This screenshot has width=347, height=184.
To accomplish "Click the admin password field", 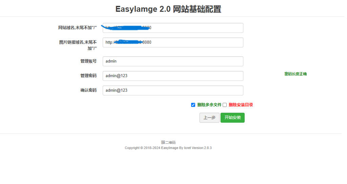I will tap(173, 76).
